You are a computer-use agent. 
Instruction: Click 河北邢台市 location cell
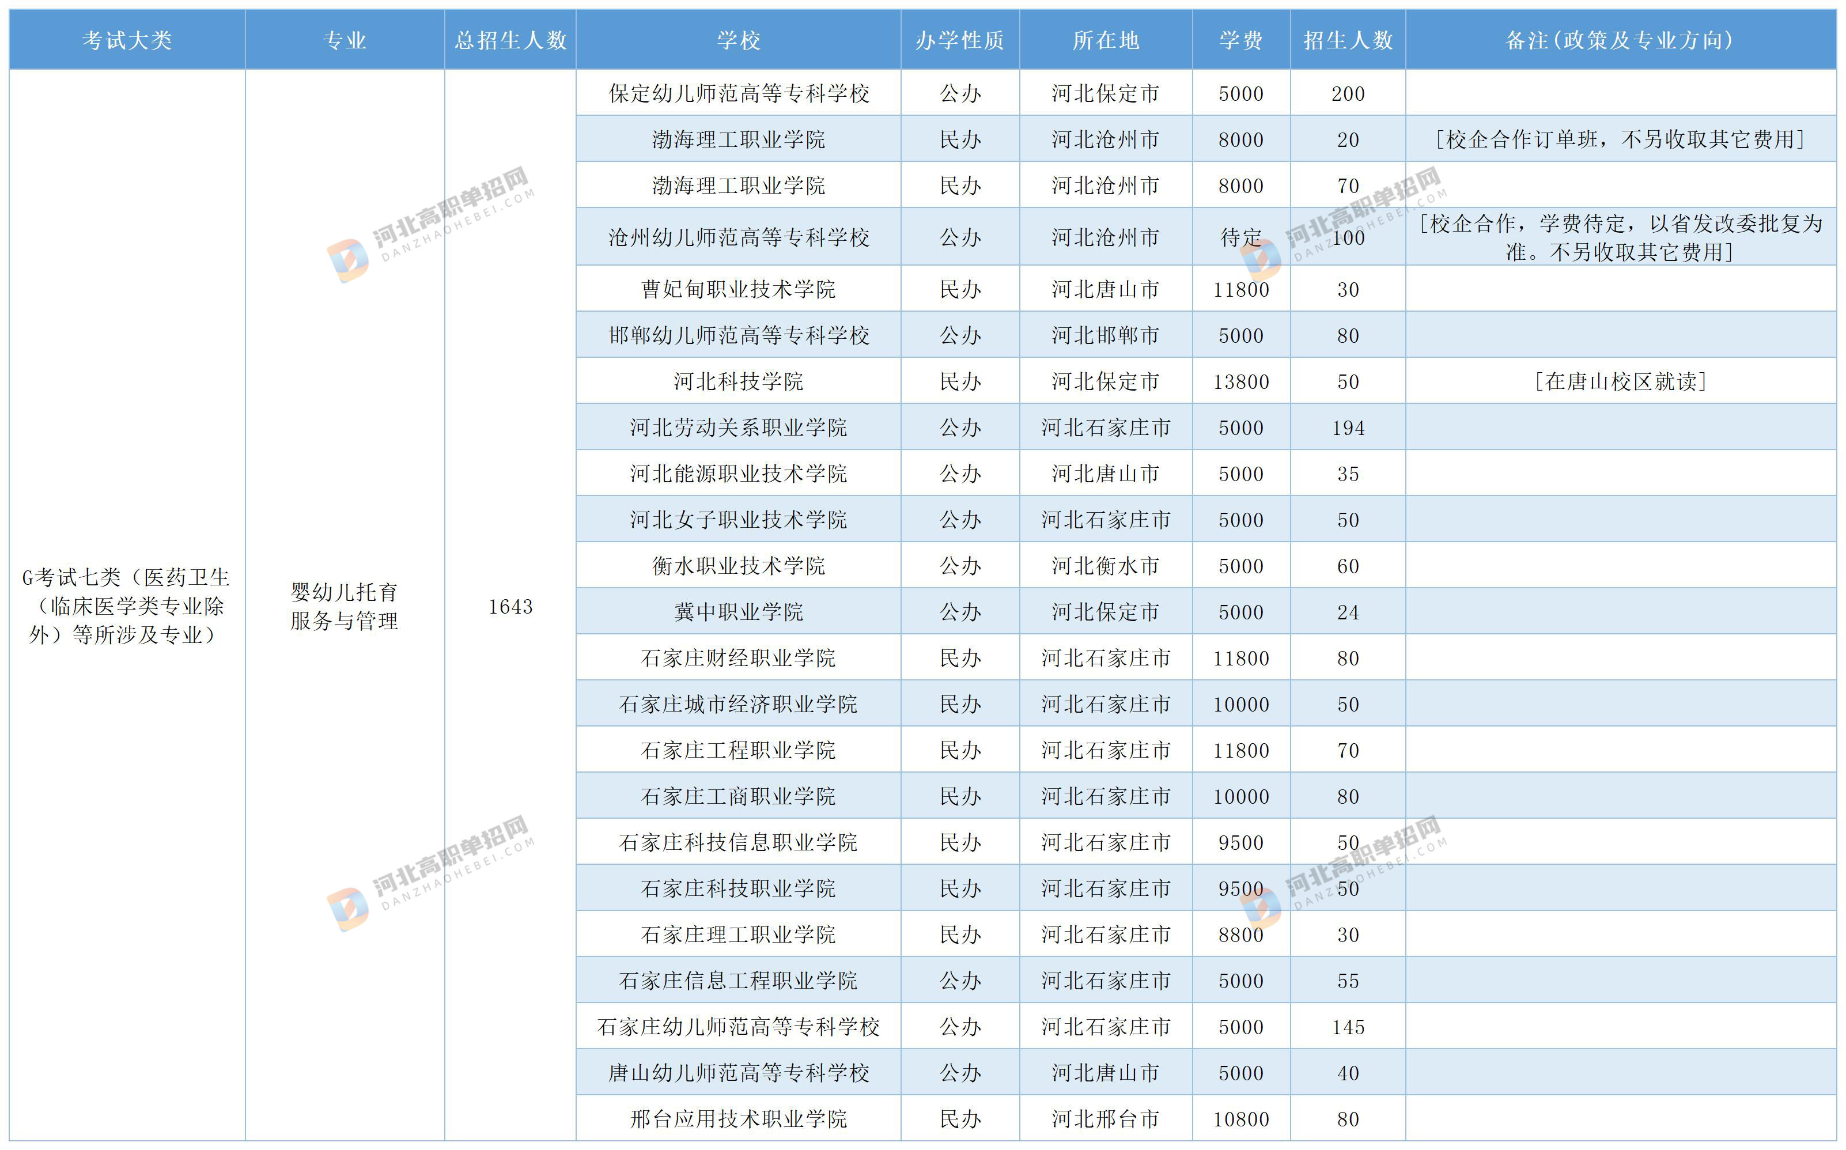pos(1106,1118)
